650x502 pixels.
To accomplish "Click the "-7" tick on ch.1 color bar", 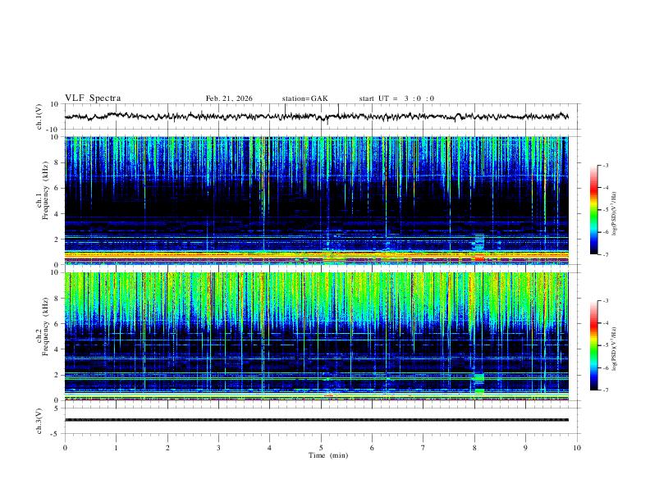I will 605,254.
